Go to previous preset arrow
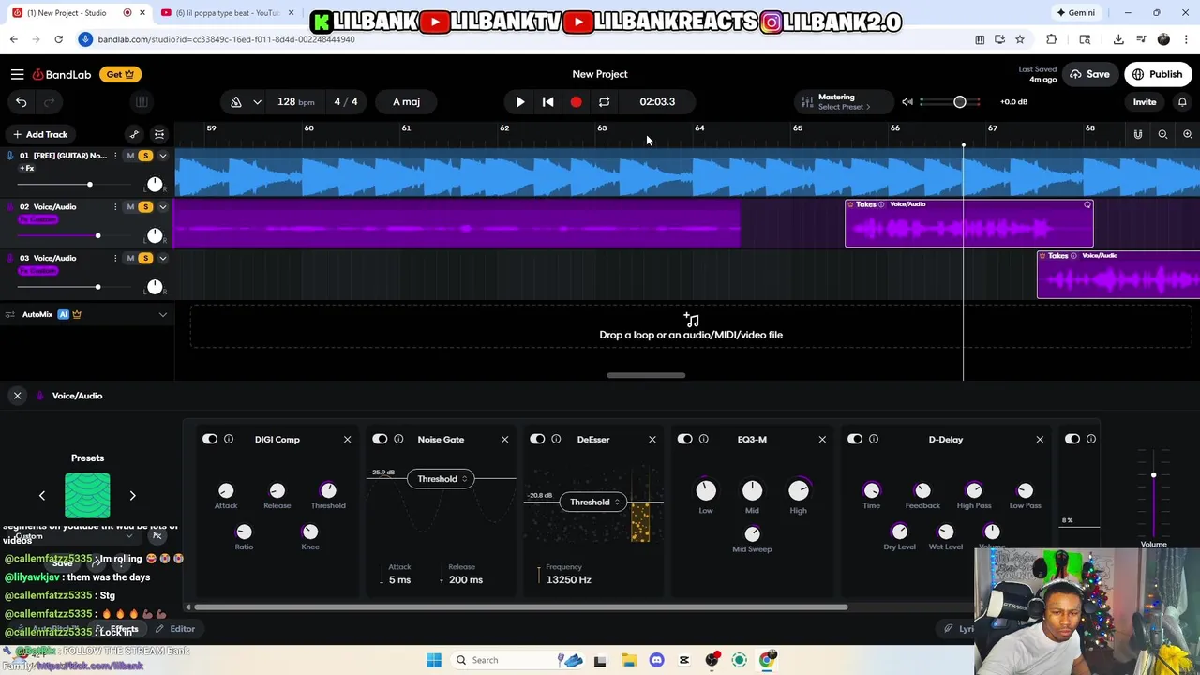The height and width of the screenshot is (675, 1200). coord(41,495)
